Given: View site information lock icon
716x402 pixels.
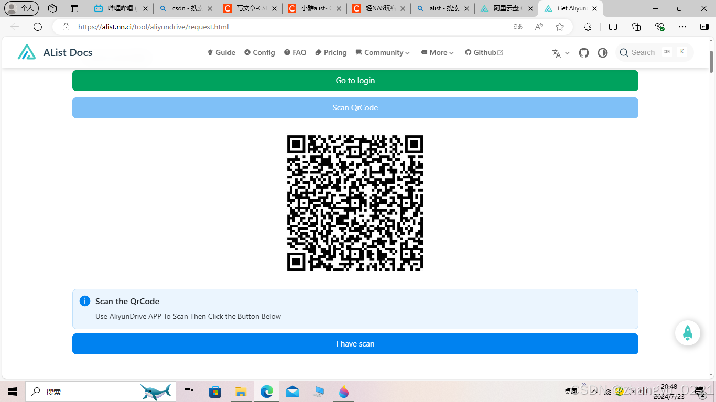Looking at the screenshot, I should click(x=66, y=27).
